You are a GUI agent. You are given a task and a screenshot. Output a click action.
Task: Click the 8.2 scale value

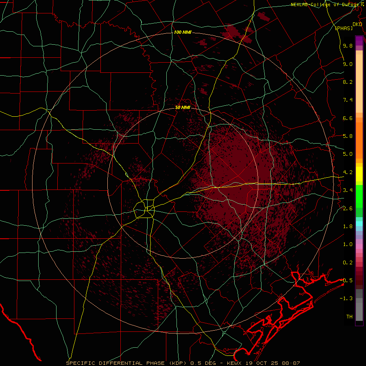(x=348, y=82)
